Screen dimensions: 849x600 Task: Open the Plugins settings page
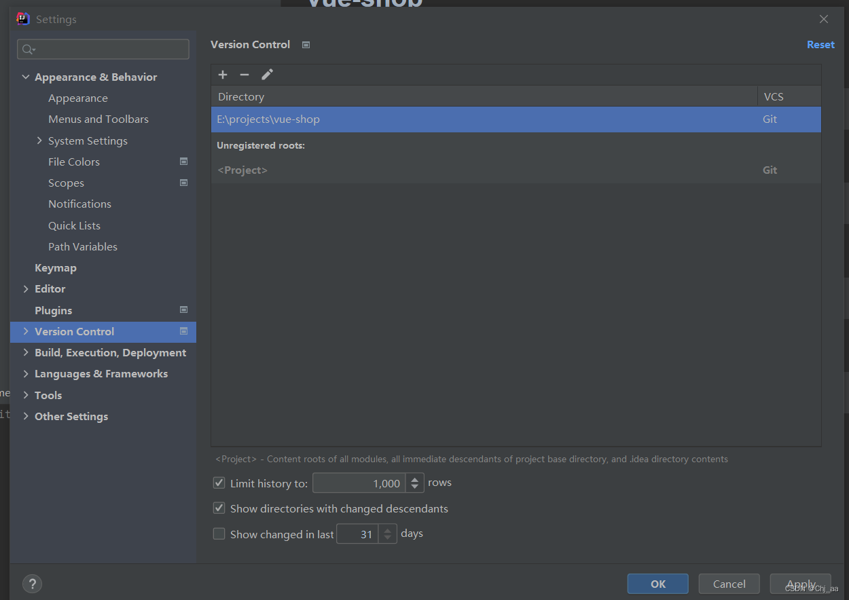54,310
